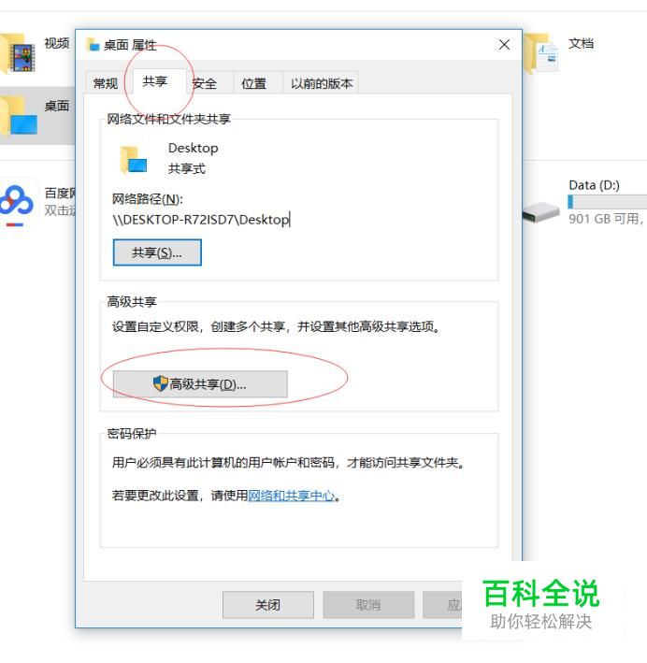Click the 共享(S)... button
The image size is (647, 663).
pos(157,252)
